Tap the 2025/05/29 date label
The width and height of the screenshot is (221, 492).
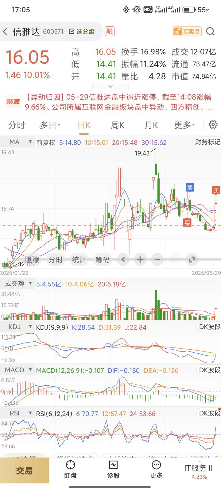point(206,273)
